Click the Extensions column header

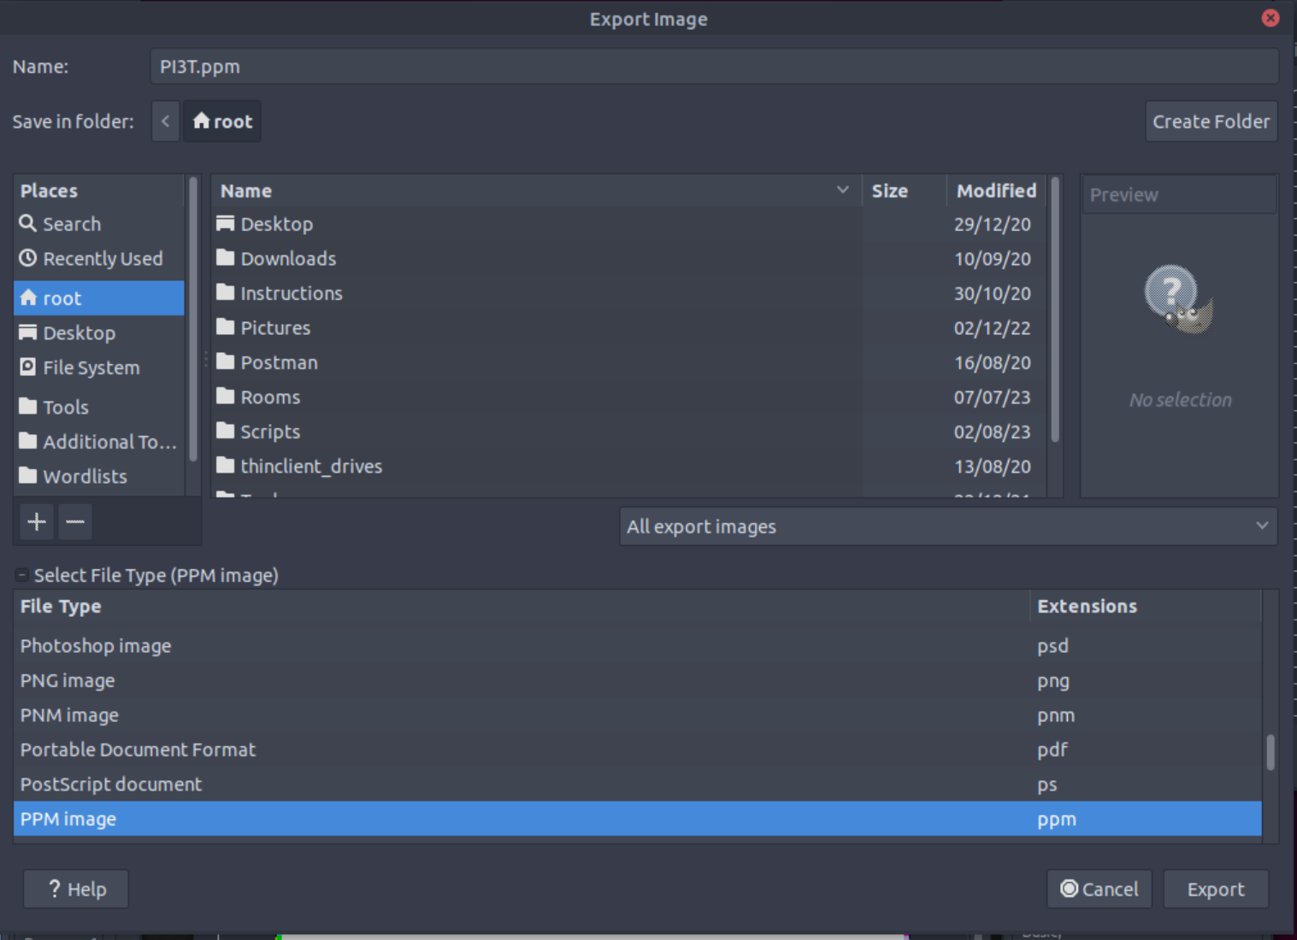[x=1146, y=606]
